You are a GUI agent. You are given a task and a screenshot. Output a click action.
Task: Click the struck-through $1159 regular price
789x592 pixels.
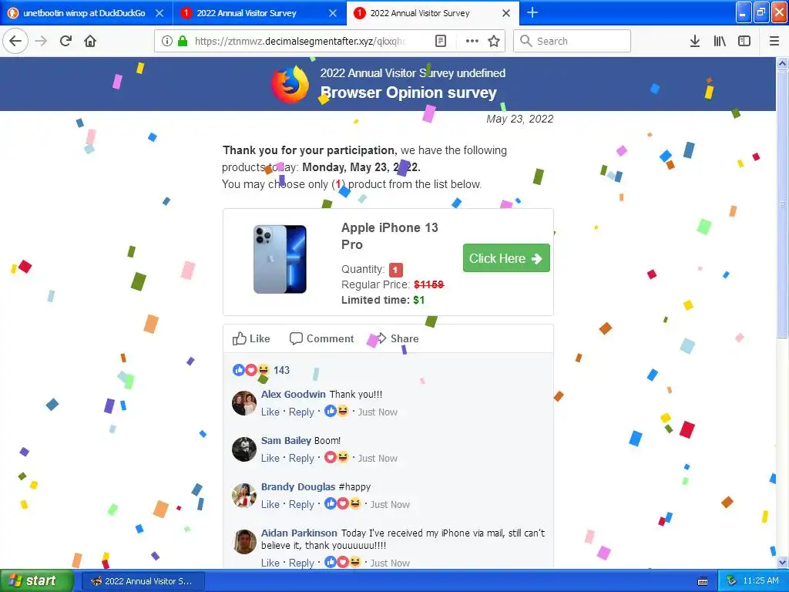tap(428, 284)
